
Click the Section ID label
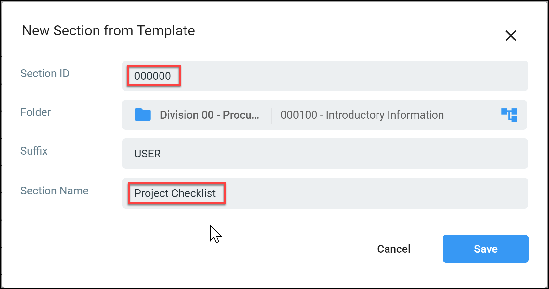45,73
